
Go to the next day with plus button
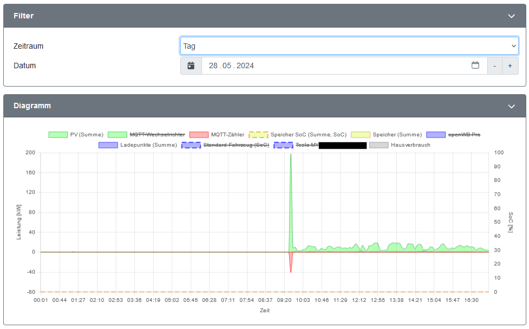tap(510, 65)
